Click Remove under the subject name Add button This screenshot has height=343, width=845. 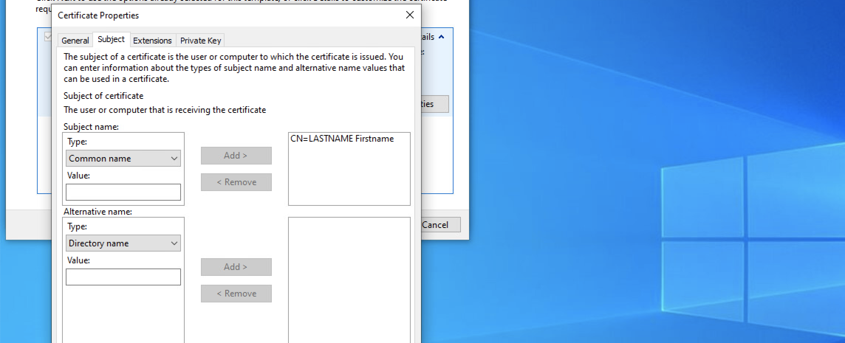pos(236,182)
